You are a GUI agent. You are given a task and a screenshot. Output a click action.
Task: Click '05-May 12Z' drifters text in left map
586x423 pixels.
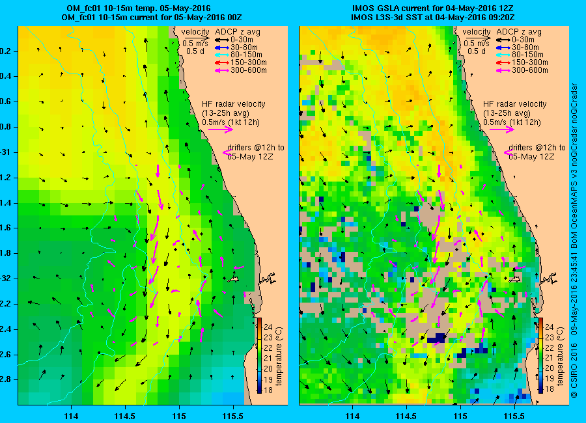tap(250, 157)
